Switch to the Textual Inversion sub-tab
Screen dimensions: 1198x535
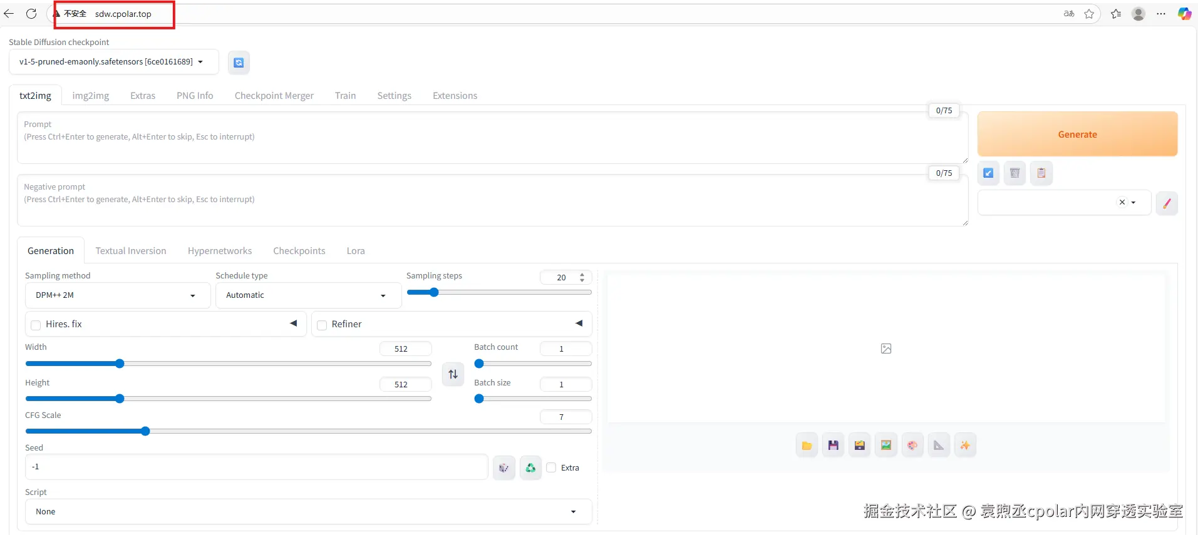click(x=131, y=251)
